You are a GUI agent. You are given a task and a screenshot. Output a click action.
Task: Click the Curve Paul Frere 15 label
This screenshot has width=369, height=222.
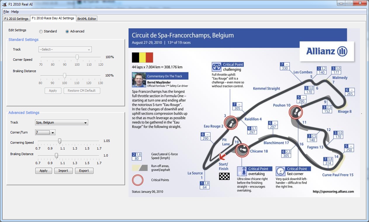pos(338,175)
